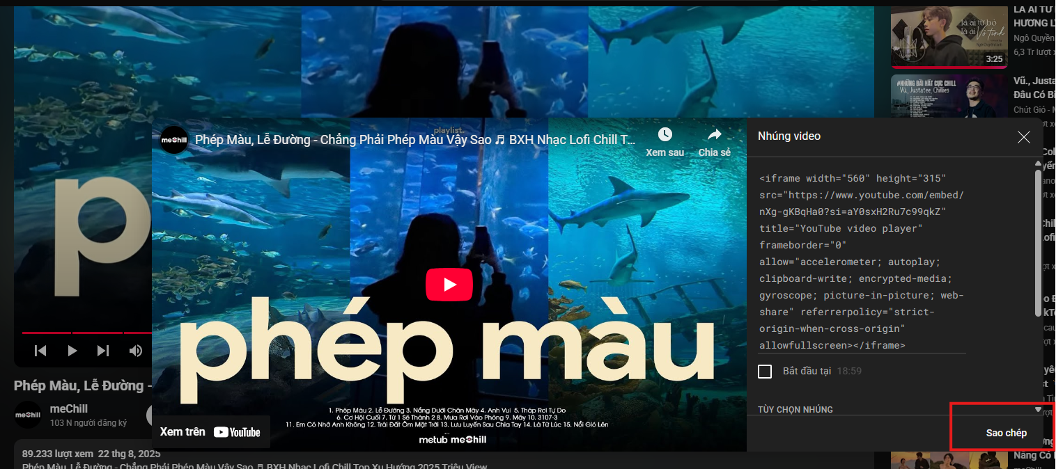1056x469 pixels.
Task: Click the Chia sẻ share arrow icon
Action: pyautogui.click(x=714, y=134)
